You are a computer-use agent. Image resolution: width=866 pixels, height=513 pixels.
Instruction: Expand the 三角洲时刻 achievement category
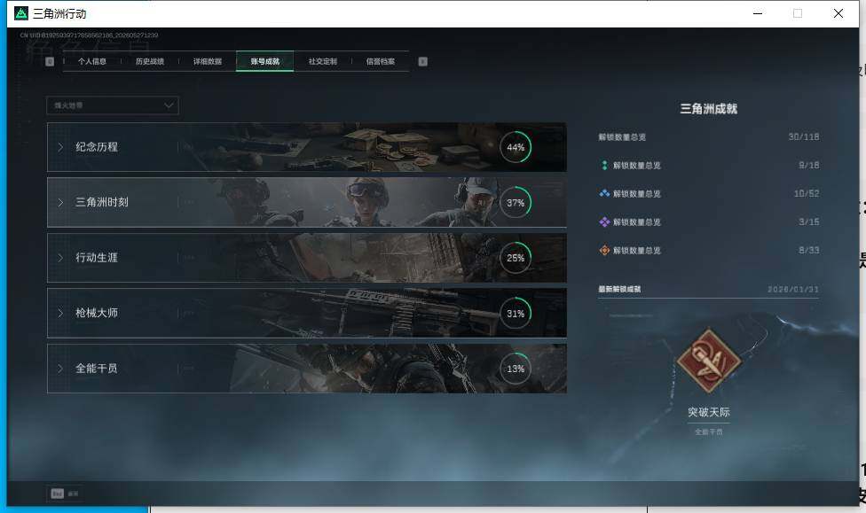[306, 202]
